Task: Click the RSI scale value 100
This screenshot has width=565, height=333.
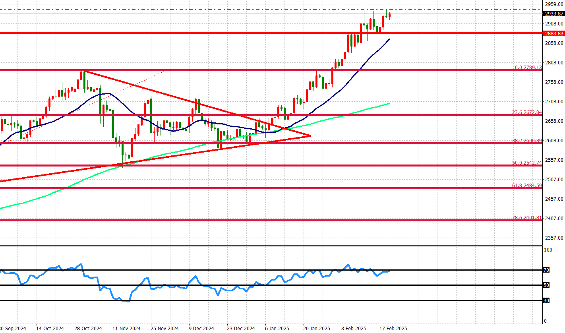Action: pos(548,250)
